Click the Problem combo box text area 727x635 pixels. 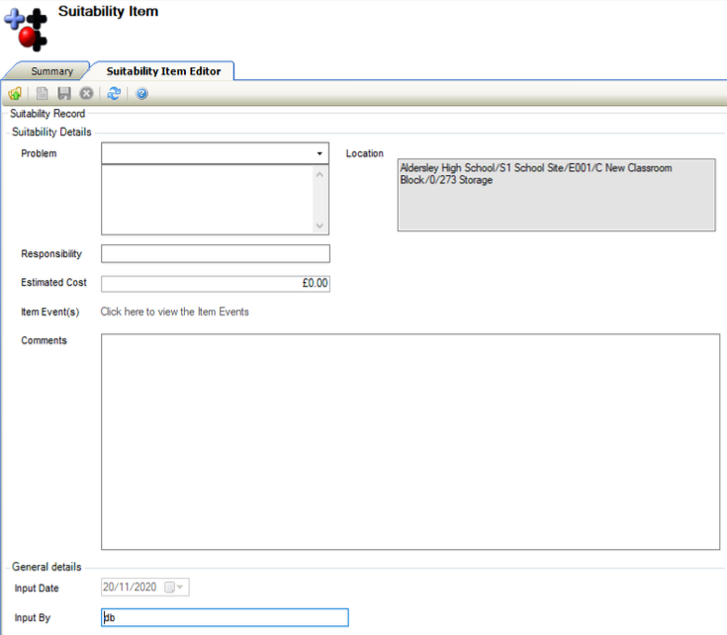(207, 154)
